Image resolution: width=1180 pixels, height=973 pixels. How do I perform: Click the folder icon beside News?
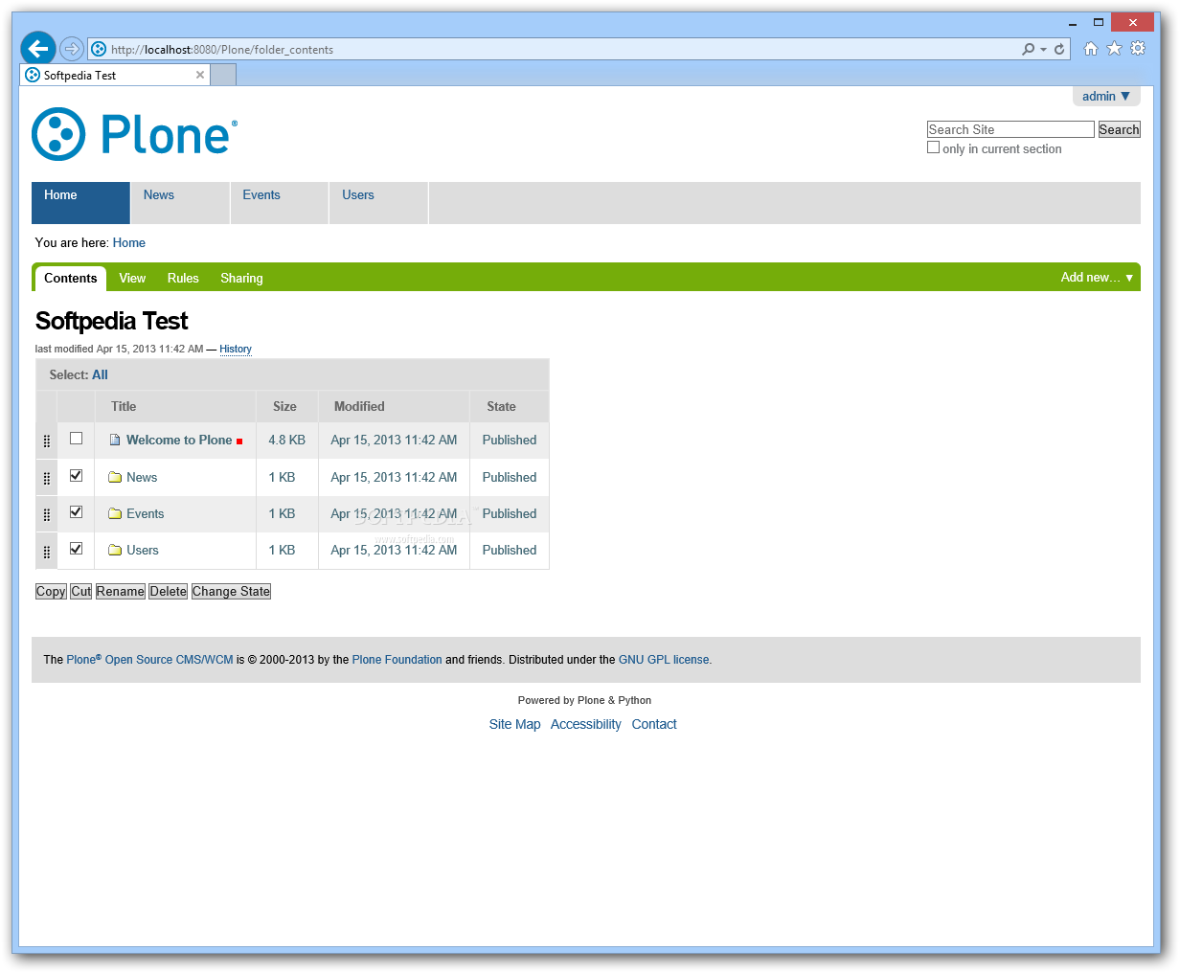115,477
